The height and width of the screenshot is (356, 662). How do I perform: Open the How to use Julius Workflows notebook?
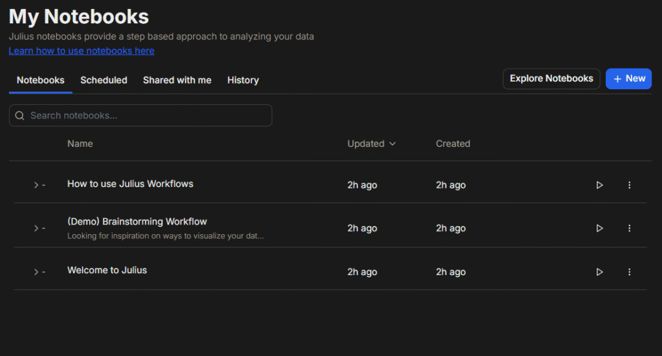(130, 184)
